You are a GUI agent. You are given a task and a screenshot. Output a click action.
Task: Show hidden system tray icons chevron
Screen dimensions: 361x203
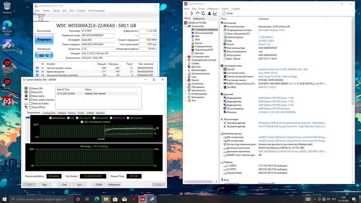click(x=314, y=199)
